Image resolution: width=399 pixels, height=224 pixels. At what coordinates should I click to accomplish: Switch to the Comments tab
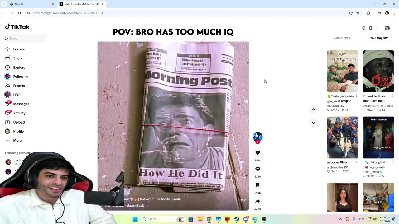[x=342, y=38]
